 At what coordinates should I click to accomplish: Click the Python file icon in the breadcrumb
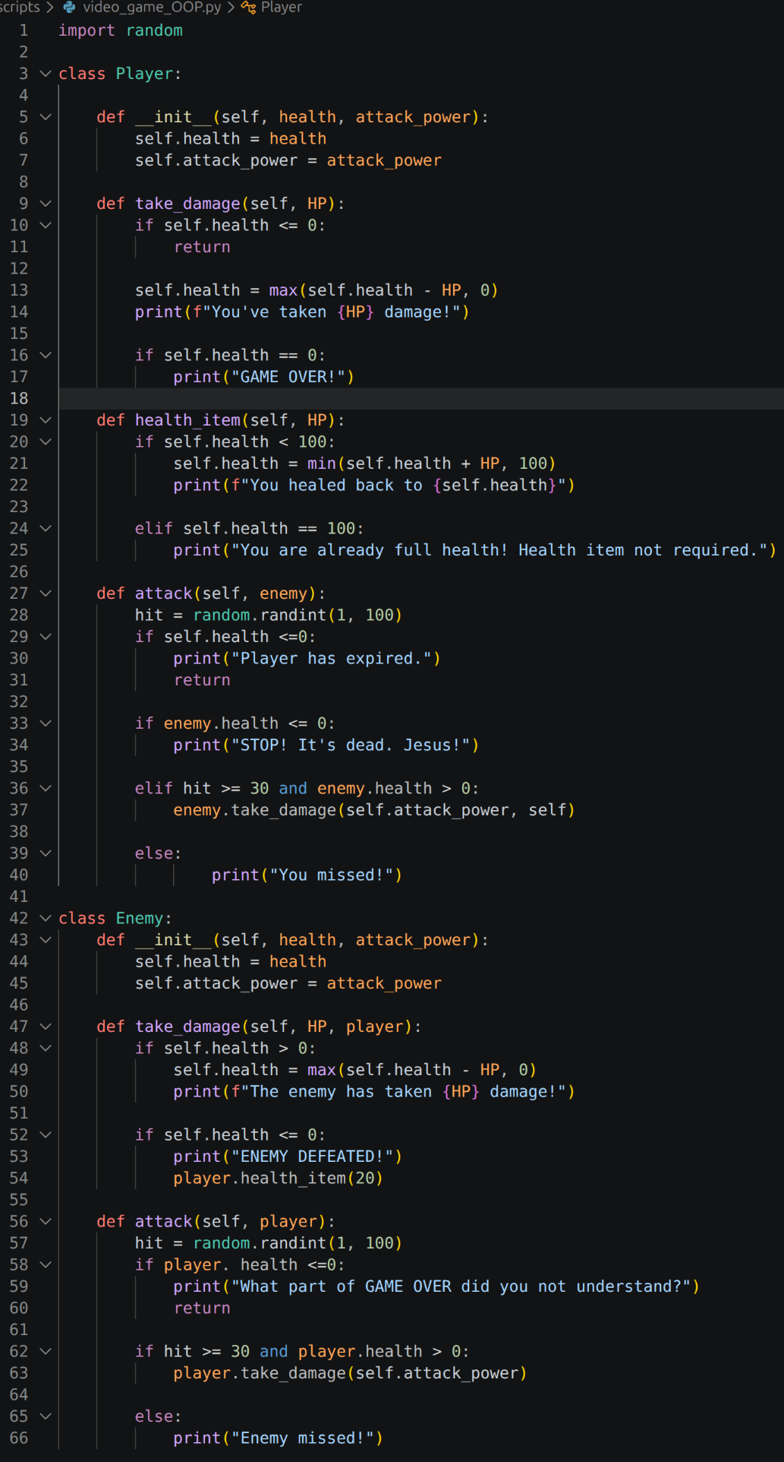[x=70, y=8]
